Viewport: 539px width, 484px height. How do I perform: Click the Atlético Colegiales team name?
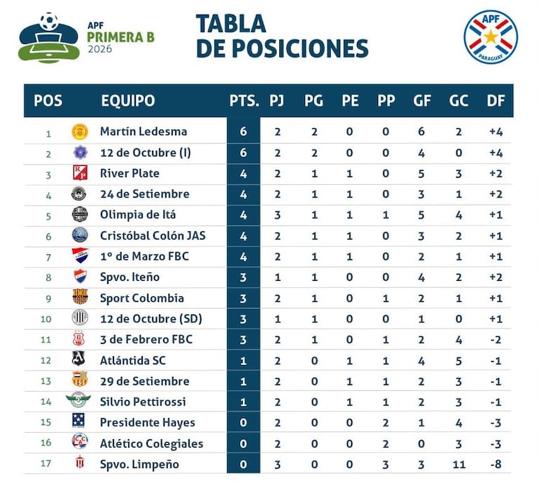coord(151,443)
